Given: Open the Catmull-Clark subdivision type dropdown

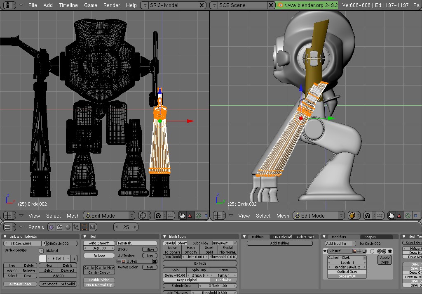Looking at the screenshot, I should pos(347,258).
